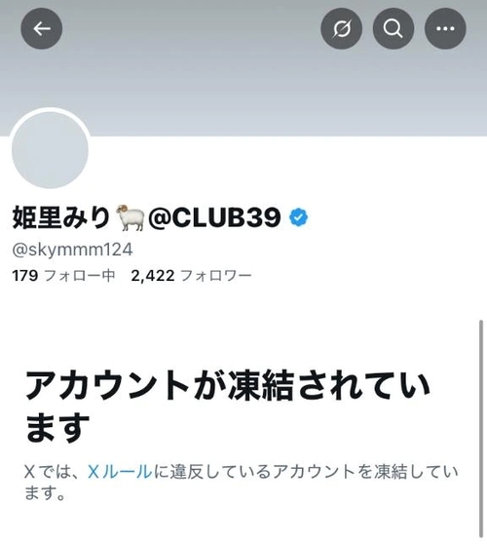Open the Xルール link
The width and height of the screenshot is (487, 544).
tap(120, 472)
